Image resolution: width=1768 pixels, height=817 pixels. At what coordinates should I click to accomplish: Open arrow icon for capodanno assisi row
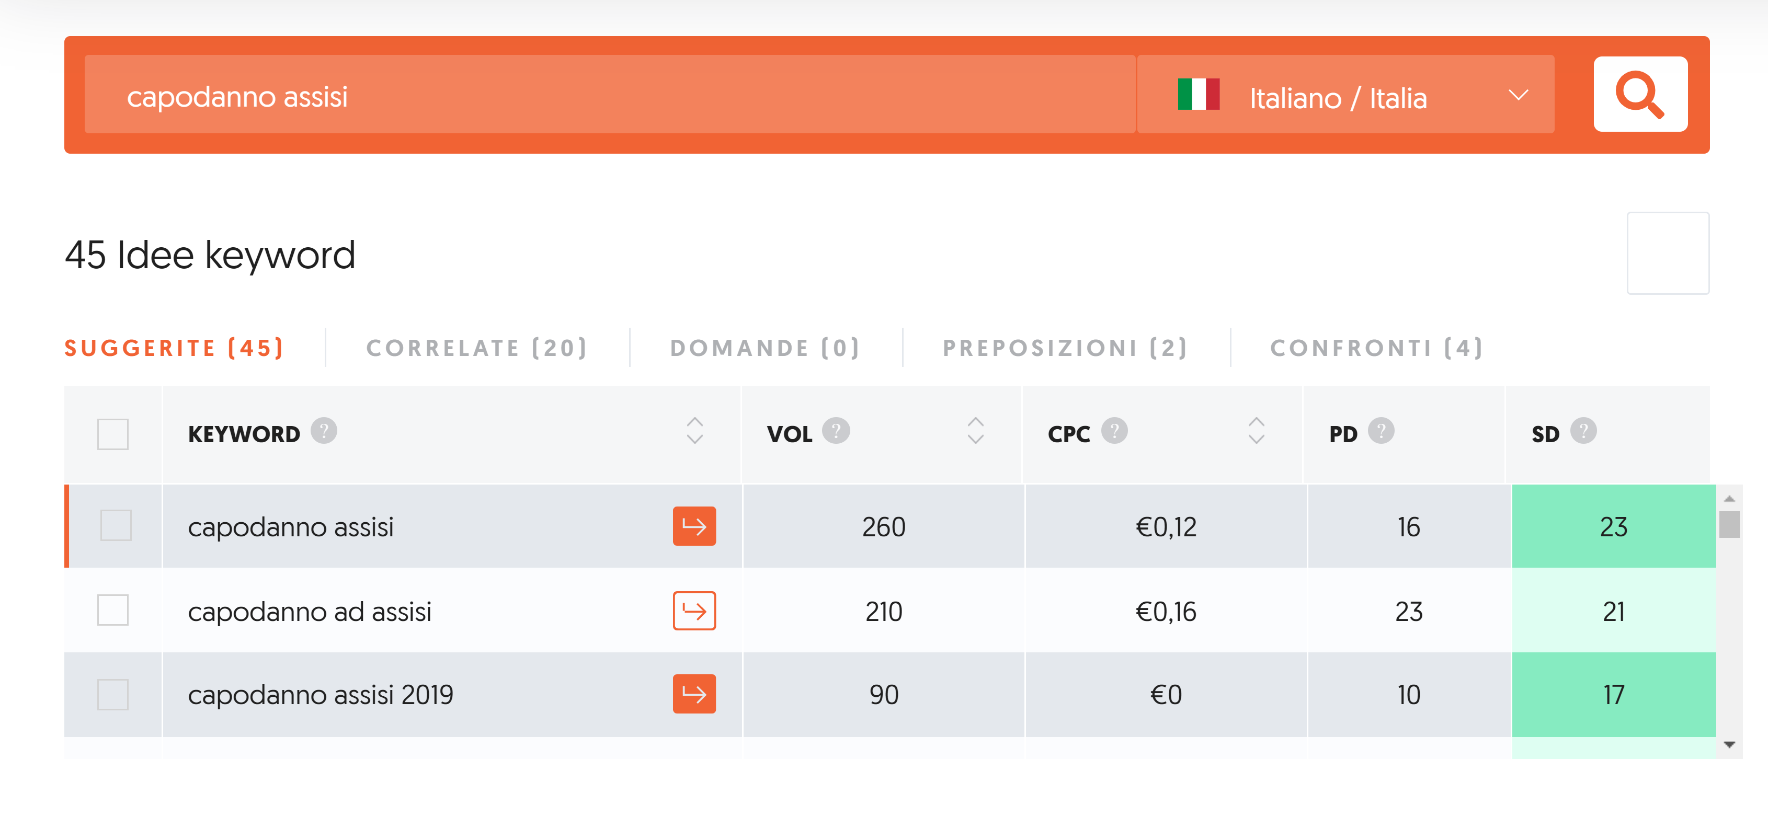point(694,526)
